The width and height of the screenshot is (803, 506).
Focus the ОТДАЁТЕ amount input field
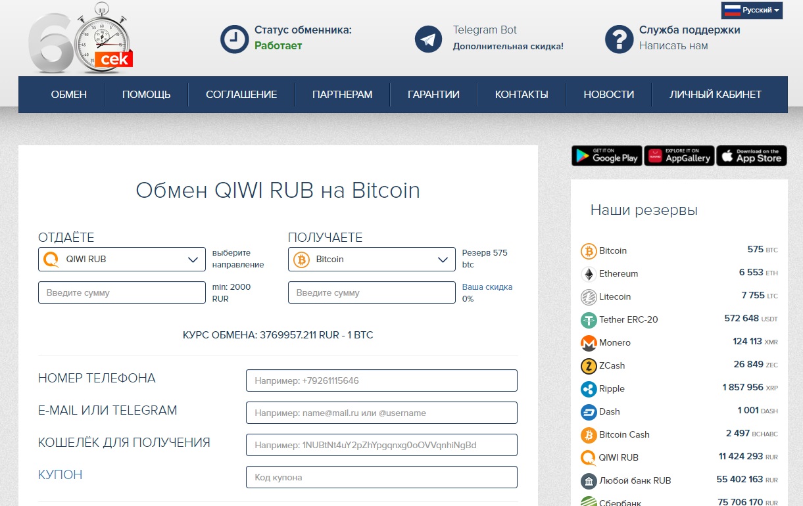pyautogui.click(x=122, y=292)
